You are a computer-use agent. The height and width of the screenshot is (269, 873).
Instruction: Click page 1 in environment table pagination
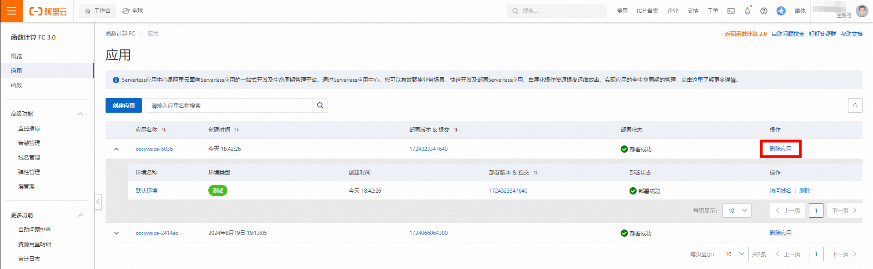[816, 210]
